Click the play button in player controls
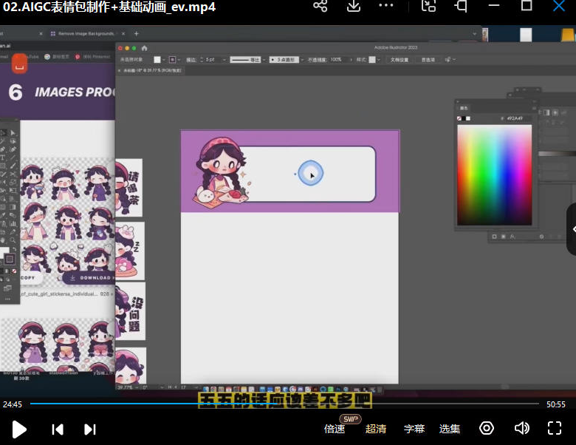The image size is (576, 445). 20,429
